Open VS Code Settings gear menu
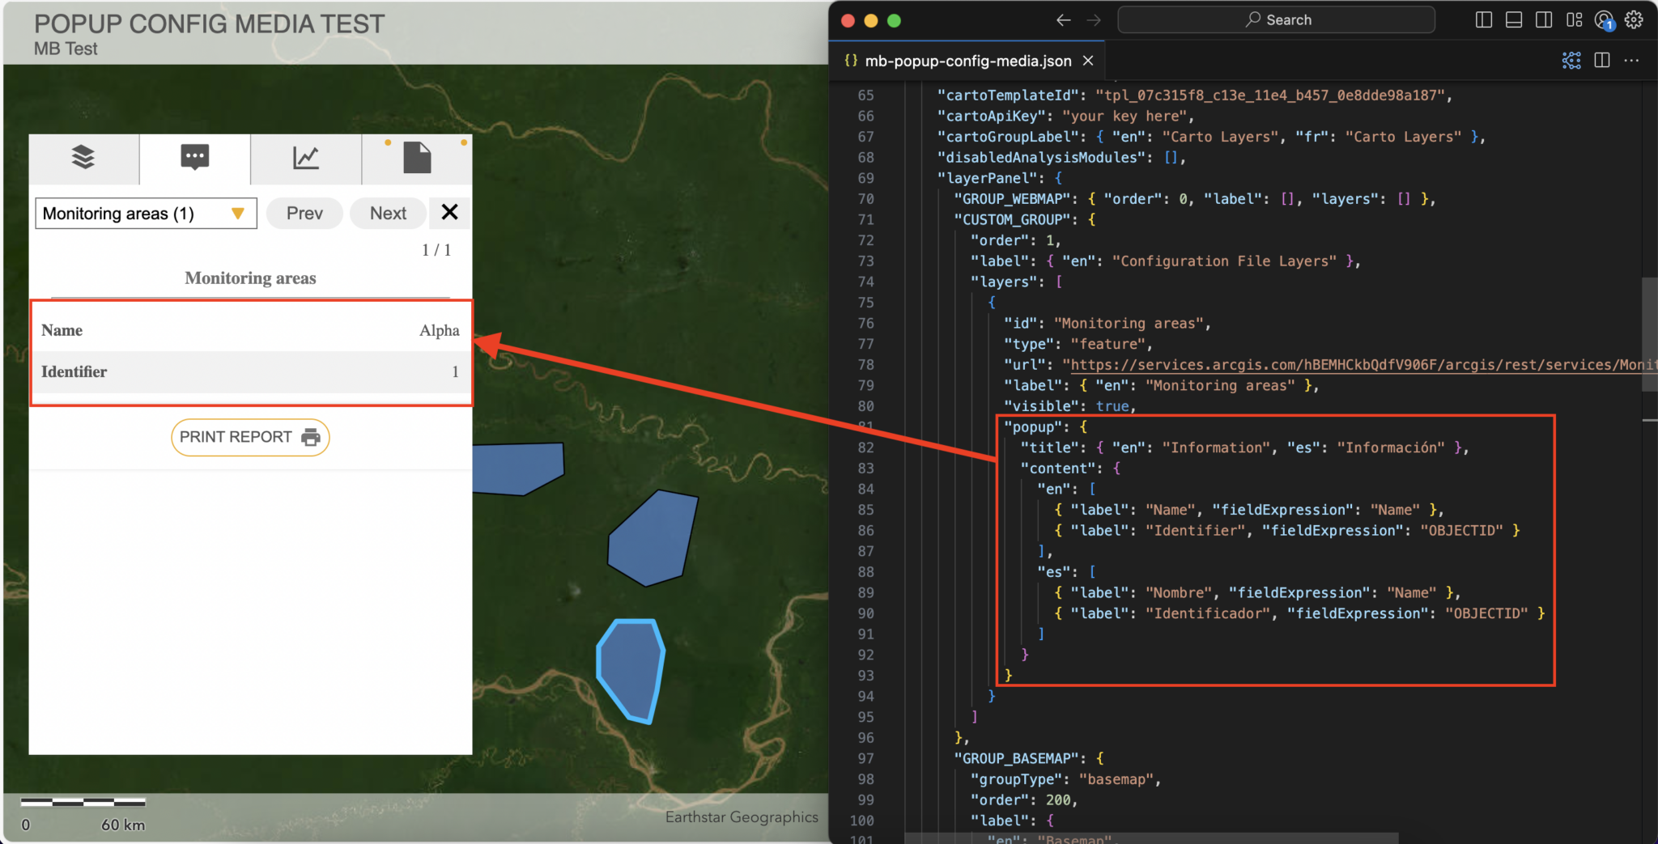1658x844 pixels. tap(1635, 19)
